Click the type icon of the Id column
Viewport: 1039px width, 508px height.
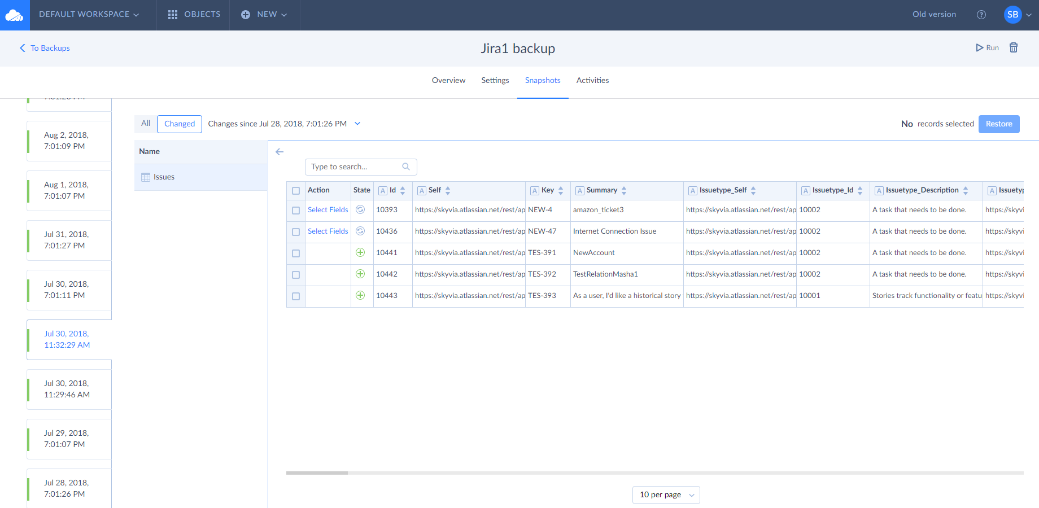383,191
